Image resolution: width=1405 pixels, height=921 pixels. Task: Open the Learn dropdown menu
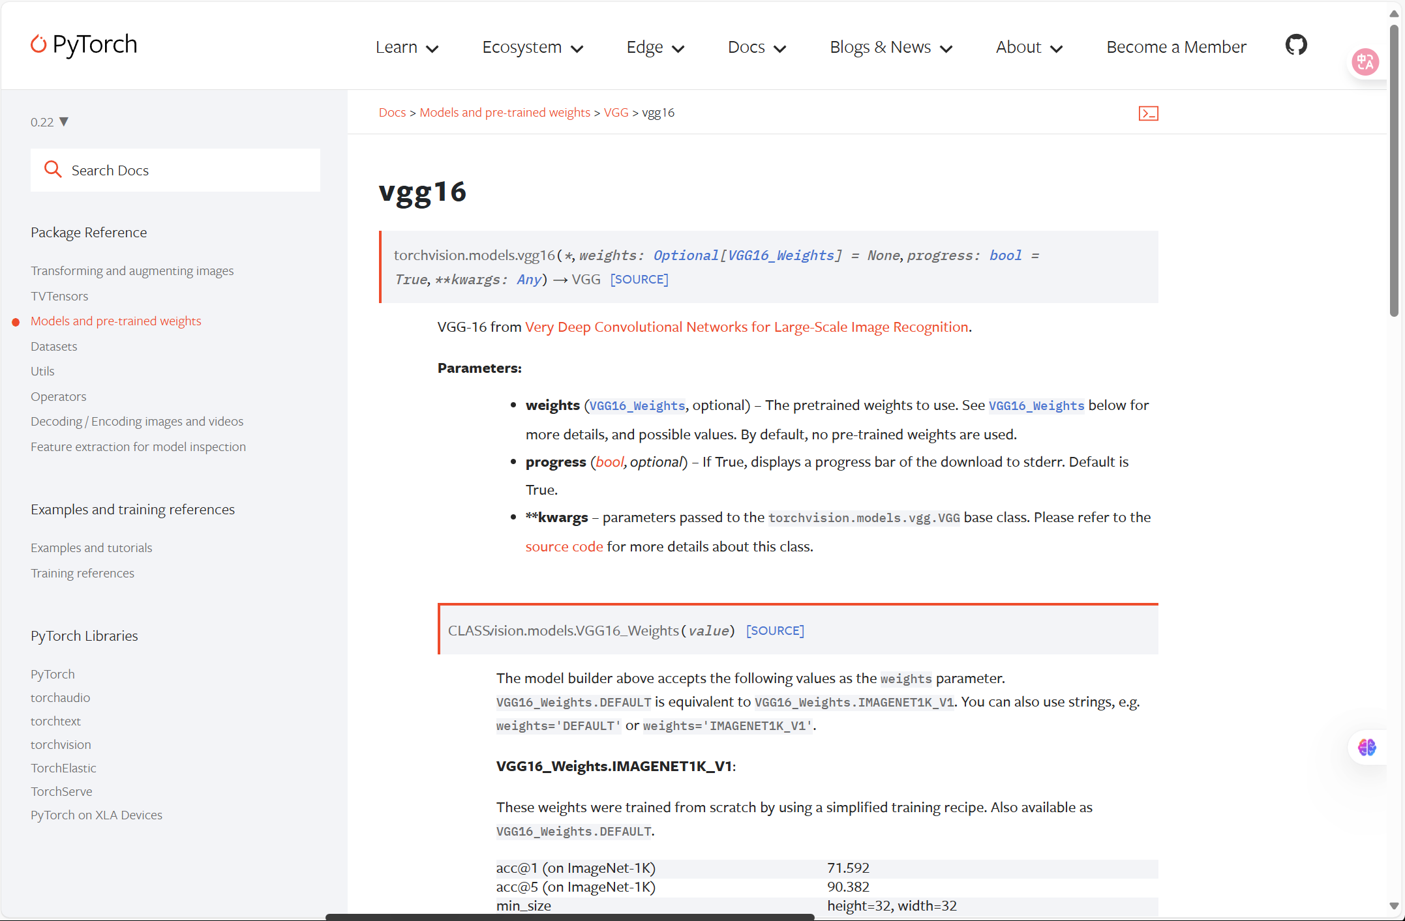(406, 48)
